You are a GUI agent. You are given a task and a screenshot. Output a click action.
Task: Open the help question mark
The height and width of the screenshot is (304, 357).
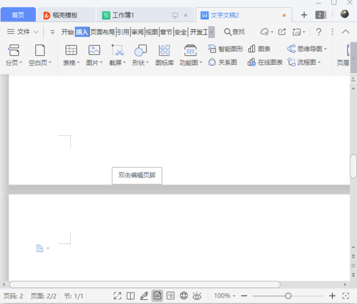(x=319, y=32)
